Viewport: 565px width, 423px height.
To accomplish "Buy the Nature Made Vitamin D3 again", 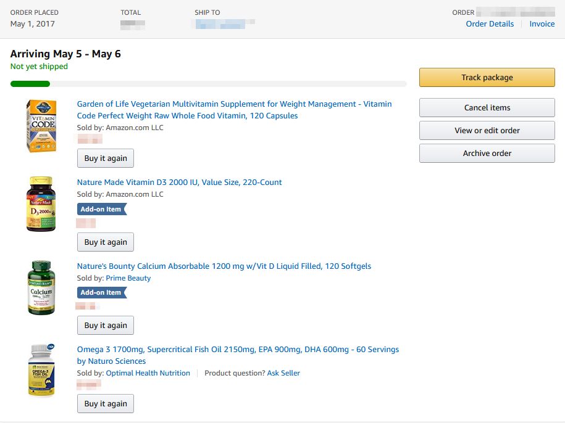I will (106, 242).
